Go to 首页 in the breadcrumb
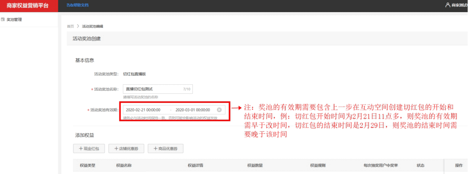468x174 pixels. pos(70,26)
